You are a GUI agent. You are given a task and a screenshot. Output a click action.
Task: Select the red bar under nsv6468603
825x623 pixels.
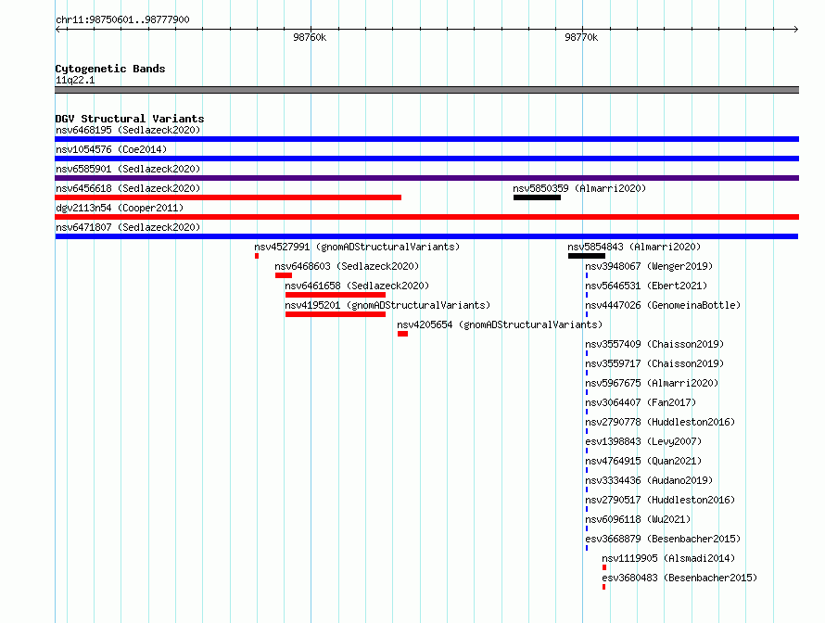tap(284, 275)
